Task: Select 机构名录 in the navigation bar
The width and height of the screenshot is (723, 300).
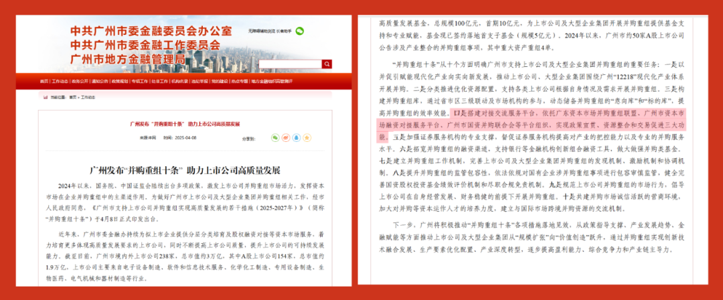Action: click(x=179, y=82)
